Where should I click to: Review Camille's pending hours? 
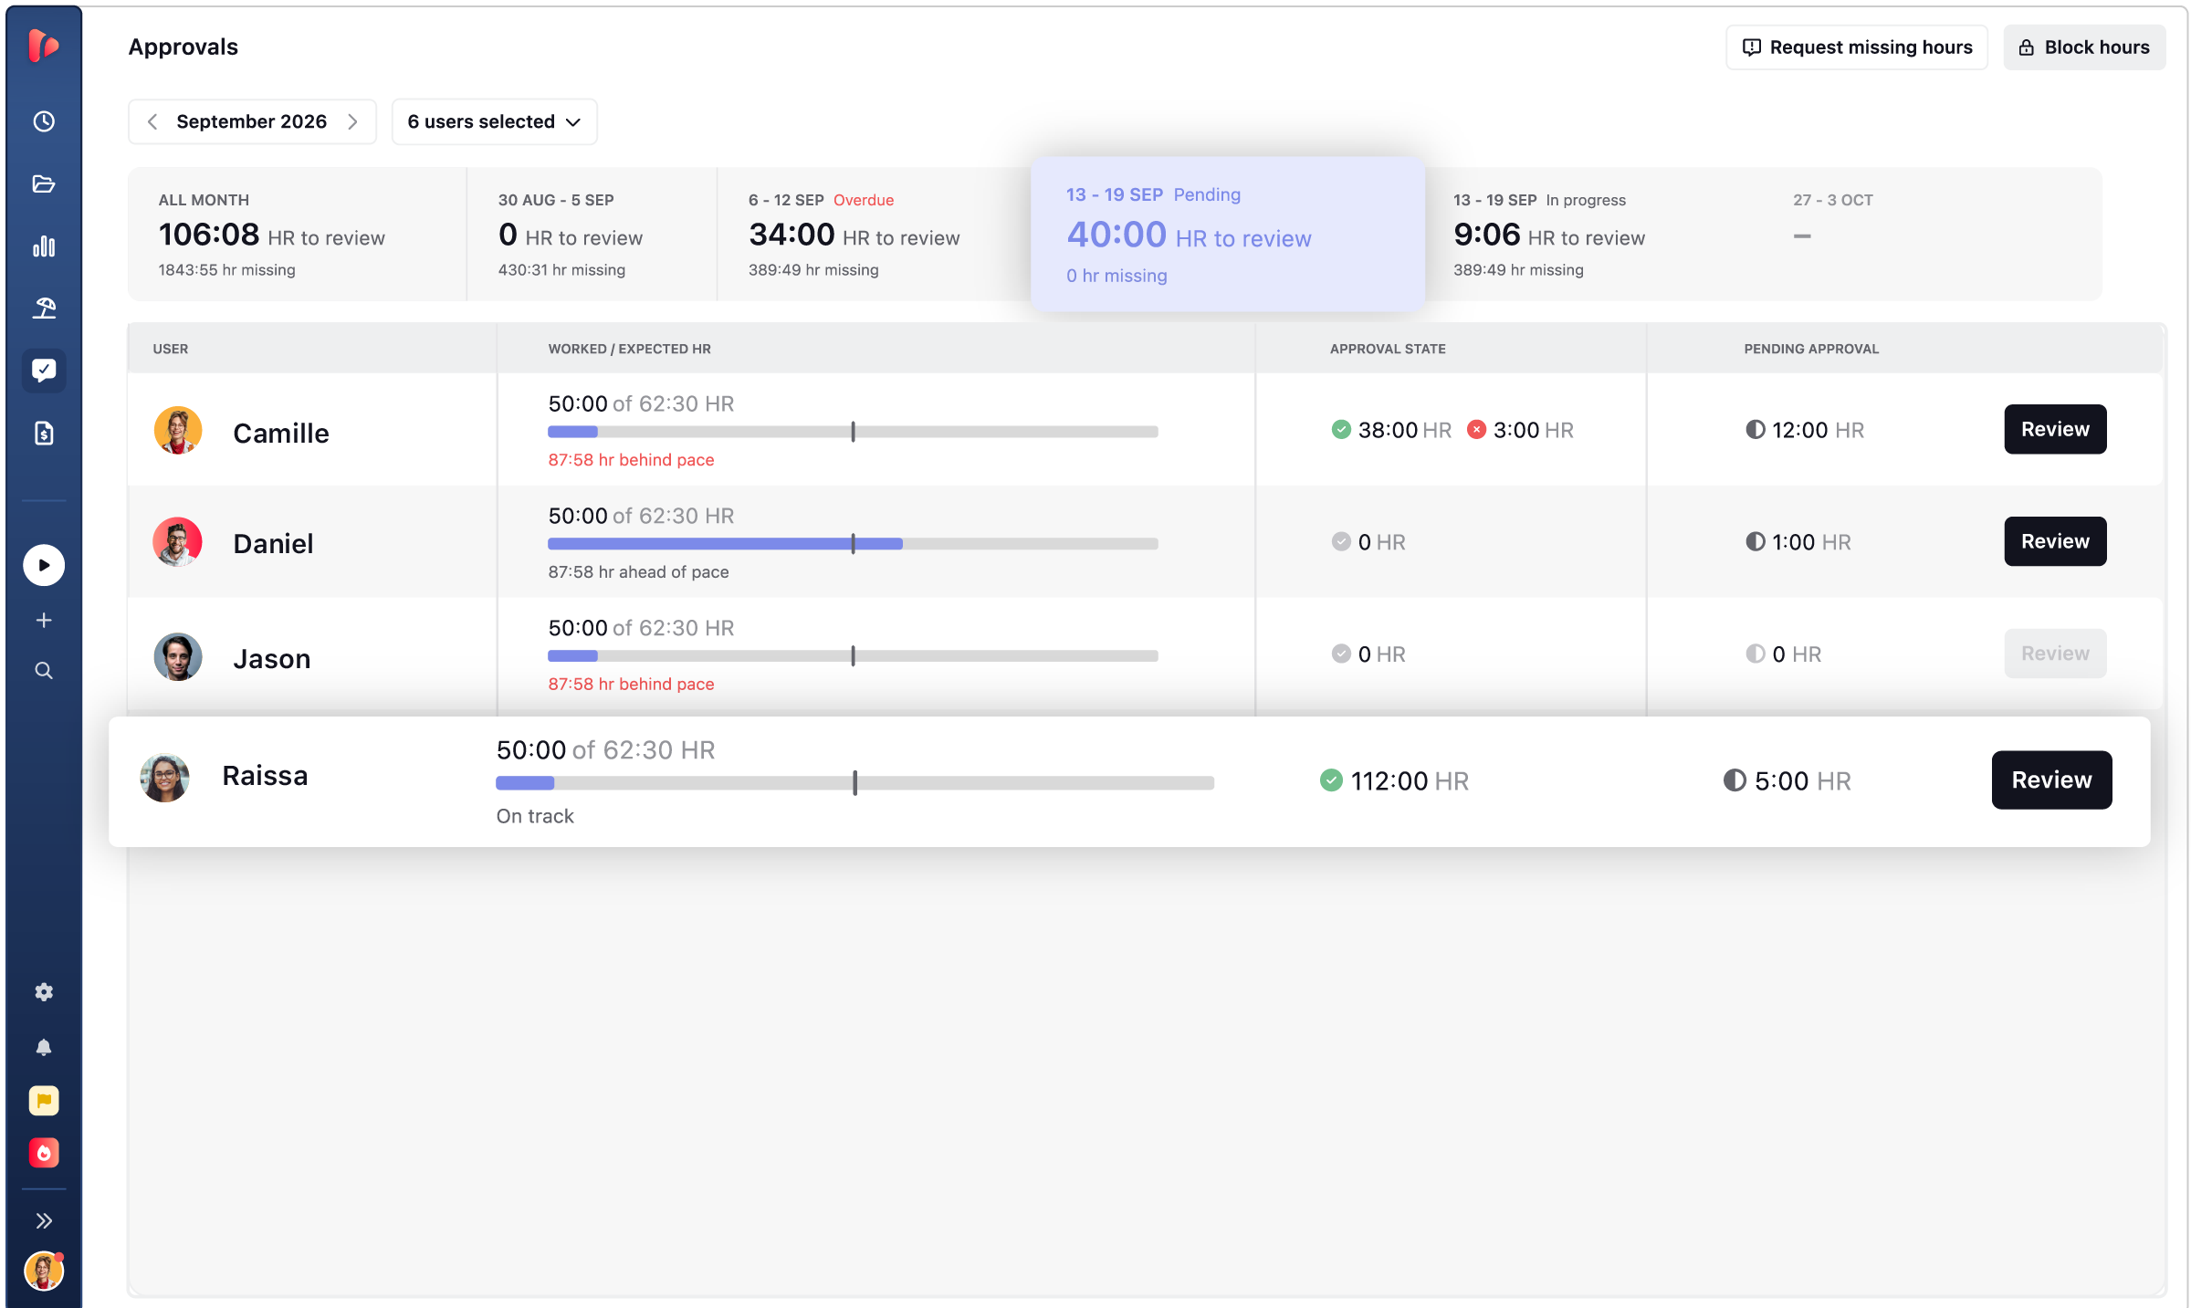[2055, 429]
